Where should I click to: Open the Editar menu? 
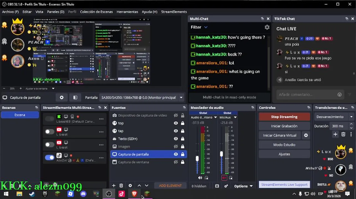[x=27, y=12]
